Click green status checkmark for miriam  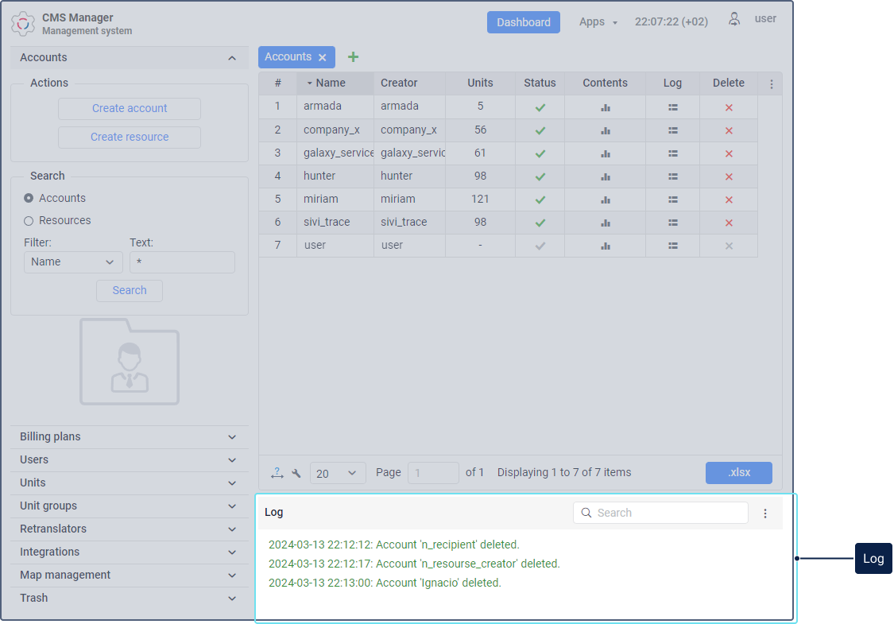[540, 200]
